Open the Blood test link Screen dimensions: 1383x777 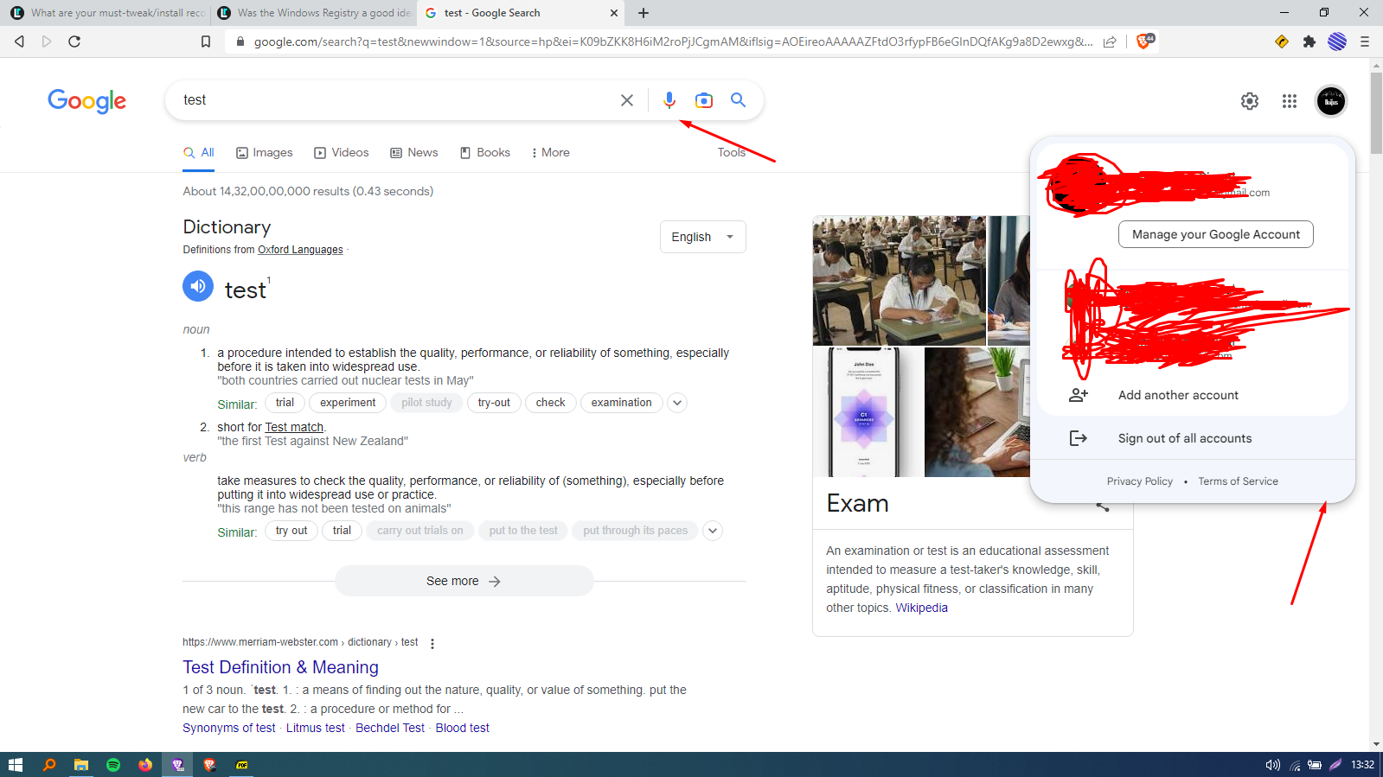pos(463,728)
